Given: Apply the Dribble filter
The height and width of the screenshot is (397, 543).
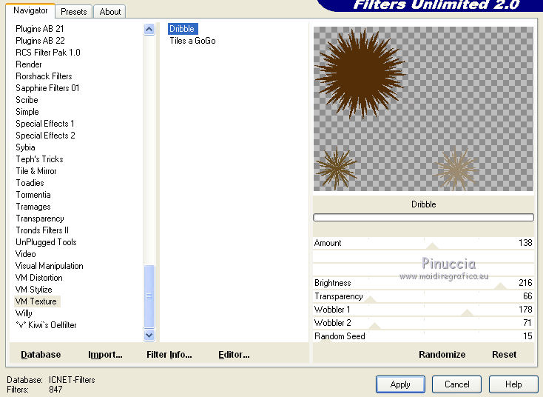Looking at the screenshot, I should [400, 384].
